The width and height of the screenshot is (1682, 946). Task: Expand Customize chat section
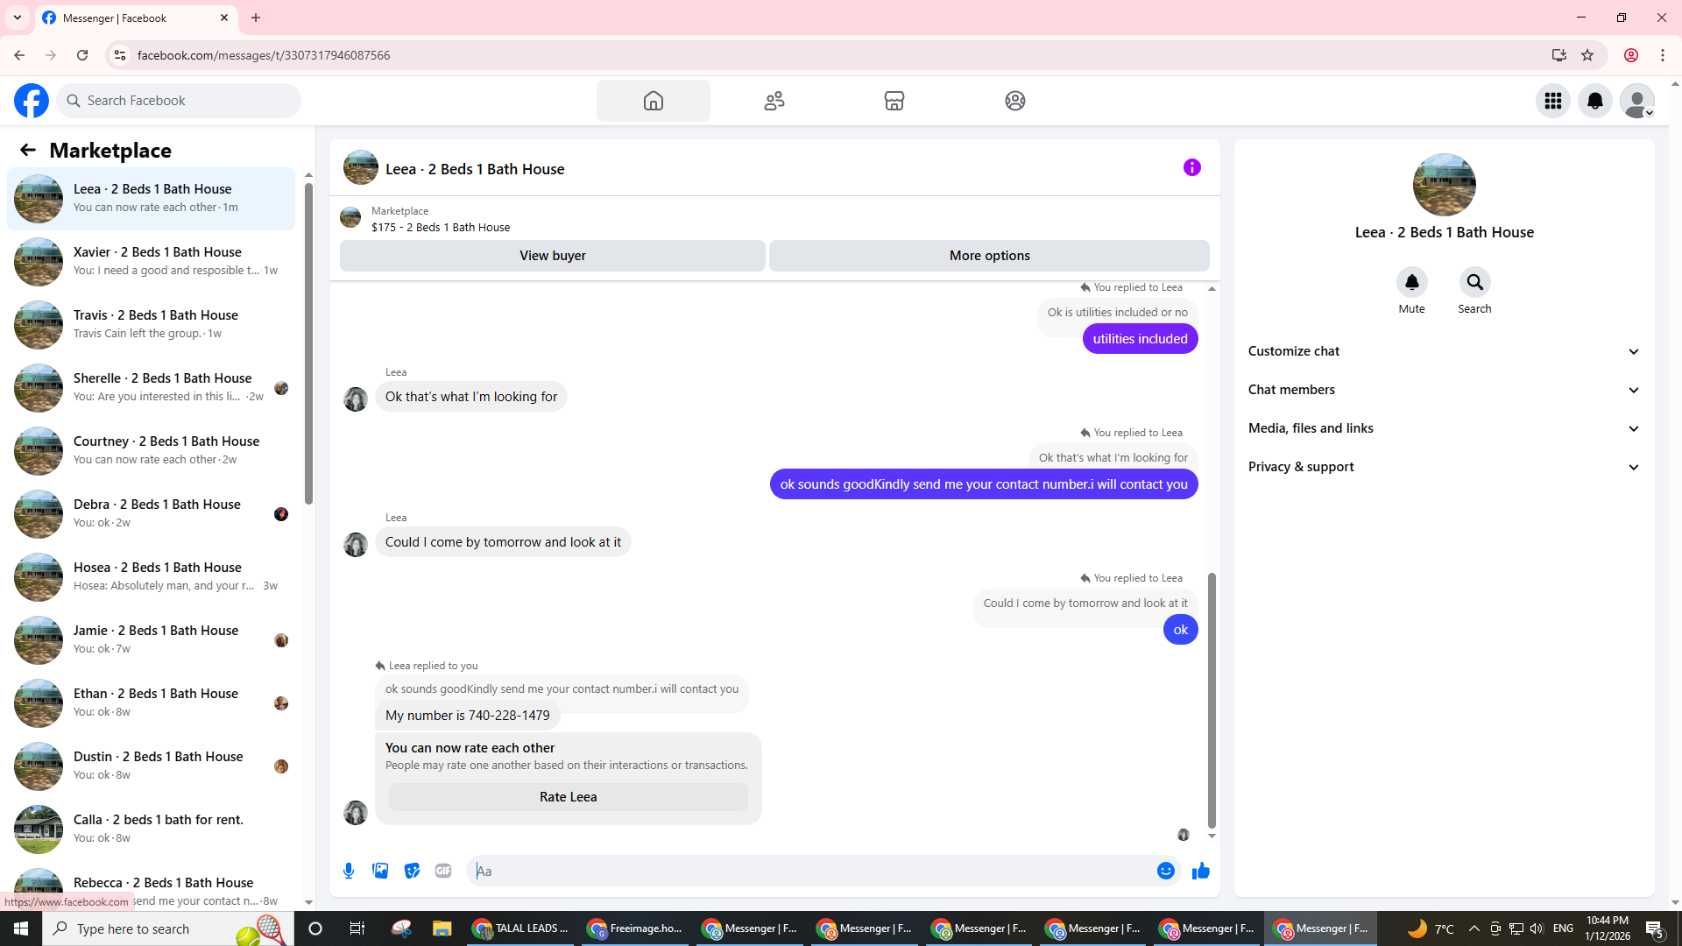point(1443,351)
